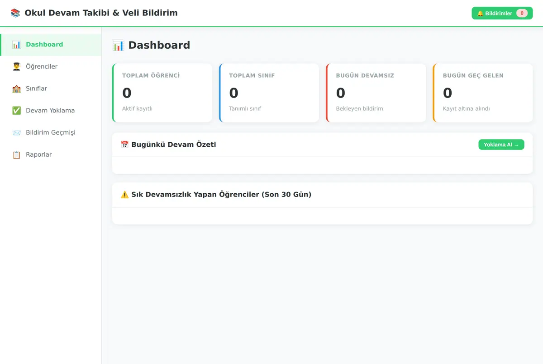Click the envelope icon beside Bildirim Geçmişi
The height and width of the screenshot is (364, 543).
click(x=16, y=133)
